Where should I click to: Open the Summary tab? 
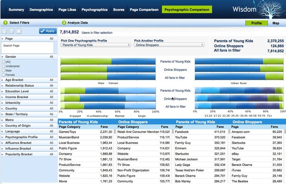point(16,10)
